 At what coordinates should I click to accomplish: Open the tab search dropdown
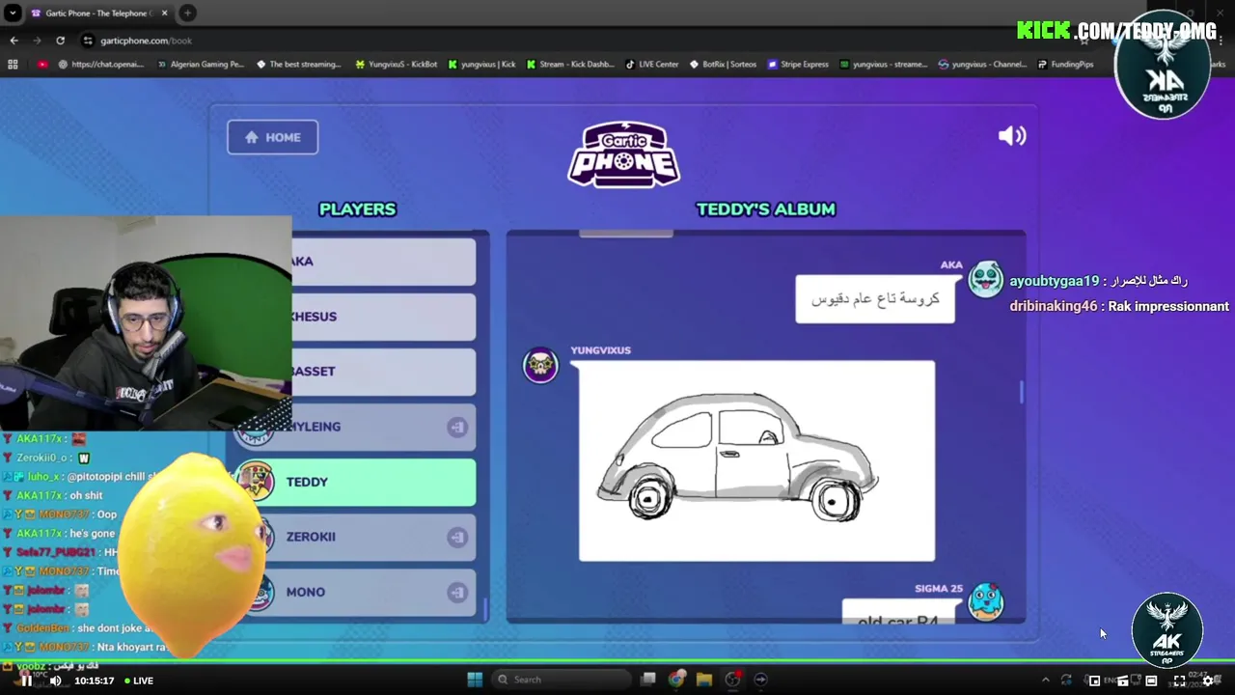(x=13, y=14)
